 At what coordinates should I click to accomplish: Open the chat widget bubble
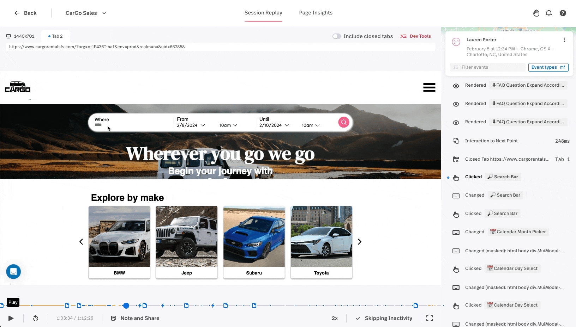[x=13, y=271]
